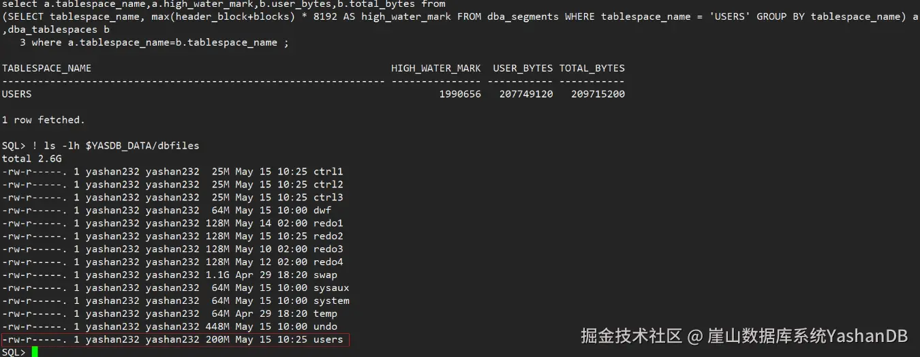Image resolution: width=920 pixels, height=357 pixels.
Task: Click the undo filename with 448M size
Action: (325, 327)
